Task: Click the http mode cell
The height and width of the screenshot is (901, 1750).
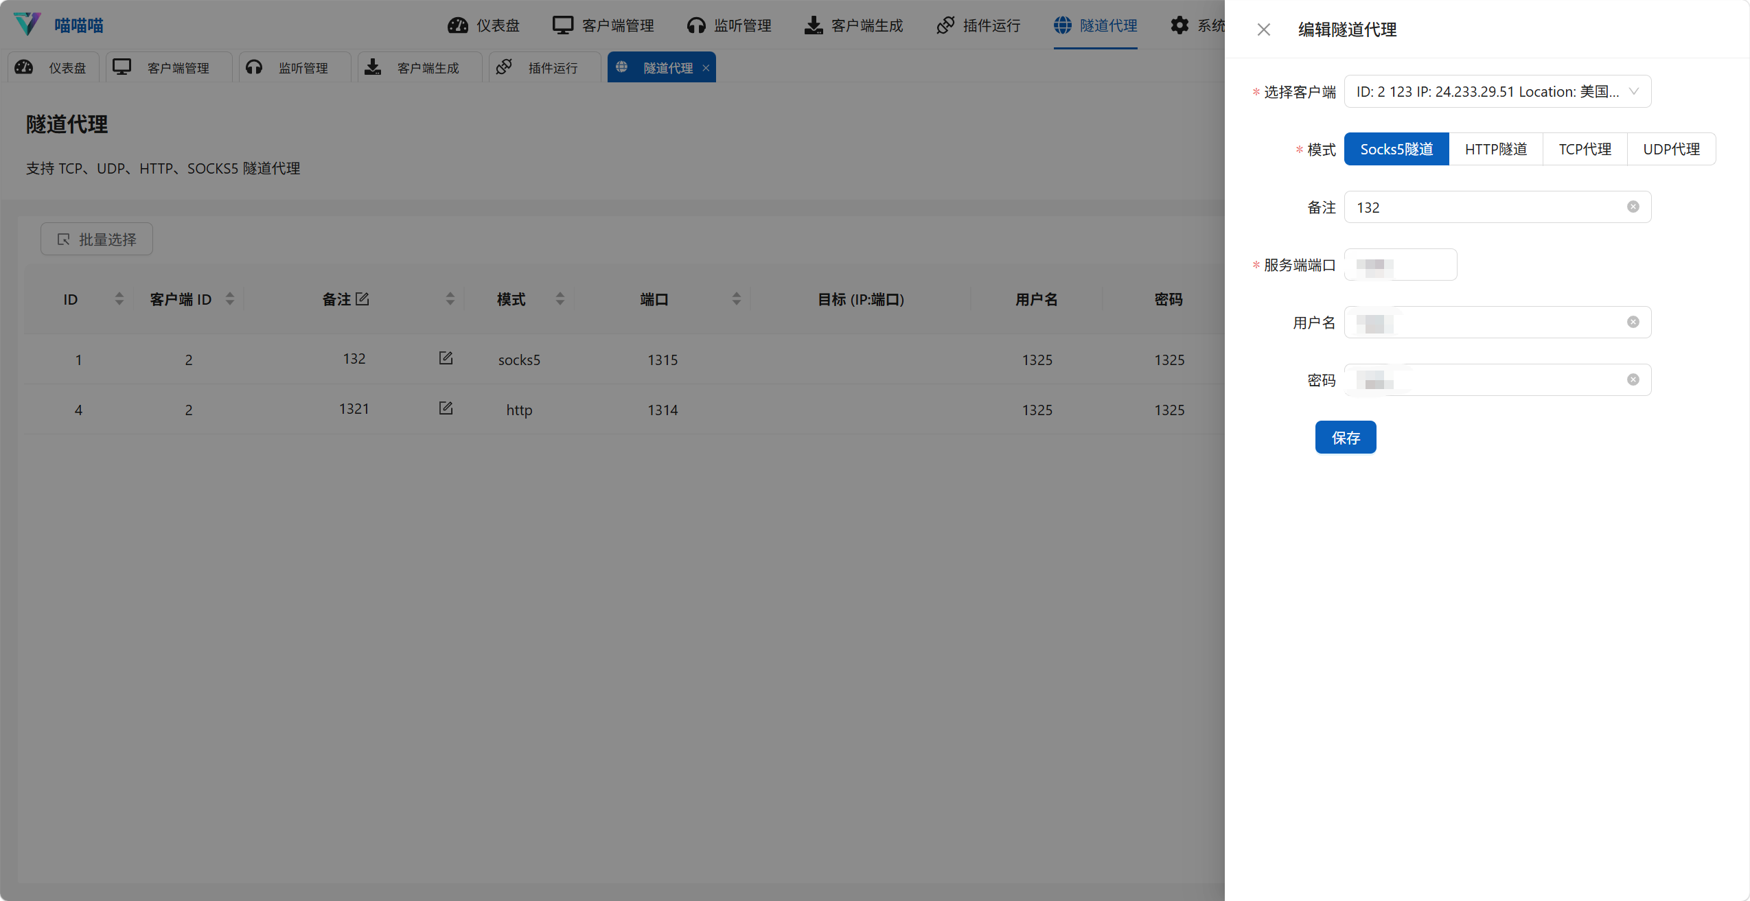Action: pyautogui.click(x=519, y=410)
